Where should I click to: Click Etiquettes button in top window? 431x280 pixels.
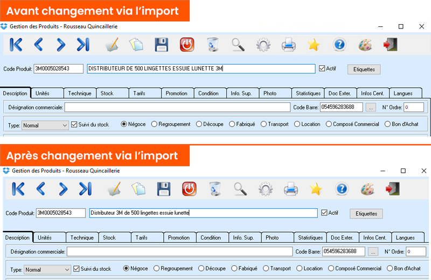[x=364, y=69]
